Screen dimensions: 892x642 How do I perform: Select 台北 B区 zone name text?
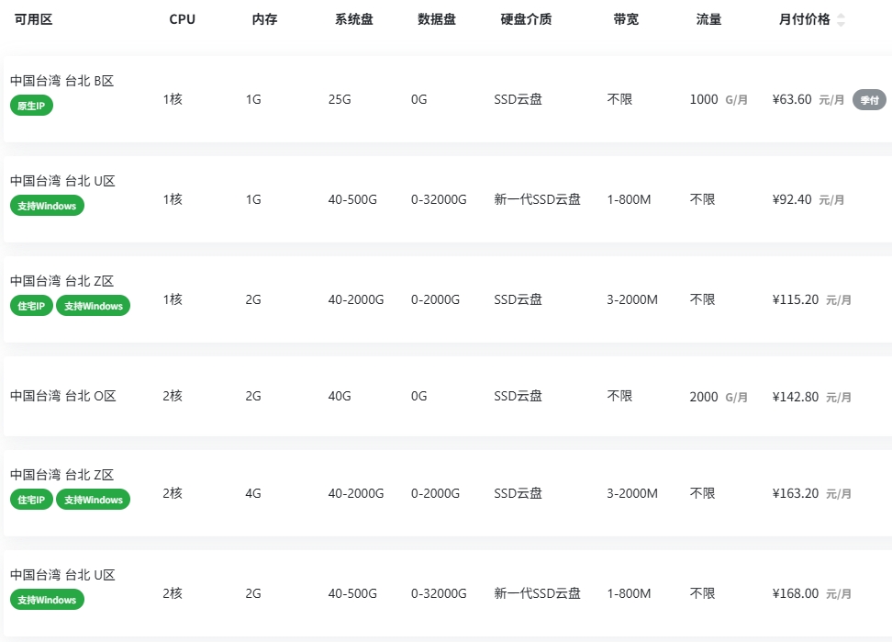point(61,81)
